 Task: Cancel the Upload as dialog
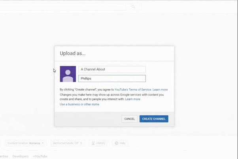129,119
